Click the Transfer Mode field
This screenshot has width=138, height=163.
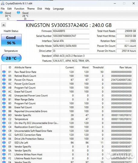pos(71,46)
